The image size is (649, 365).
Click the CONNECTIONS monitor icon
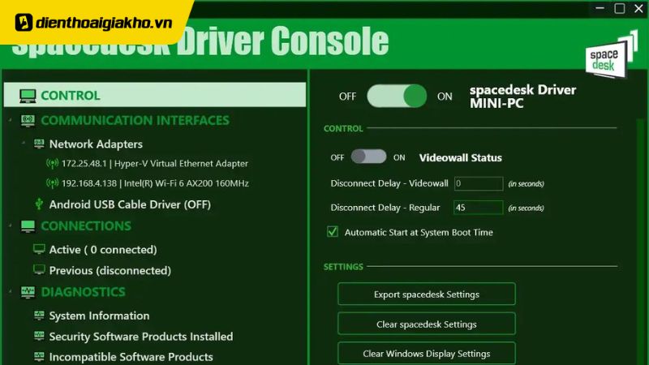coord(28,226)
